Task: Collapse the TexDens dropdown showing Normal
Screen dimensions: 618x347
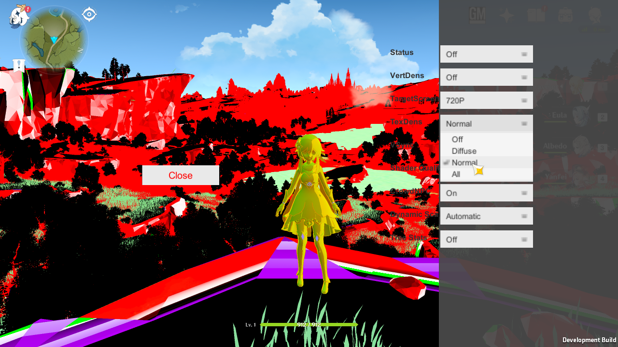Action: click(487, 123)
